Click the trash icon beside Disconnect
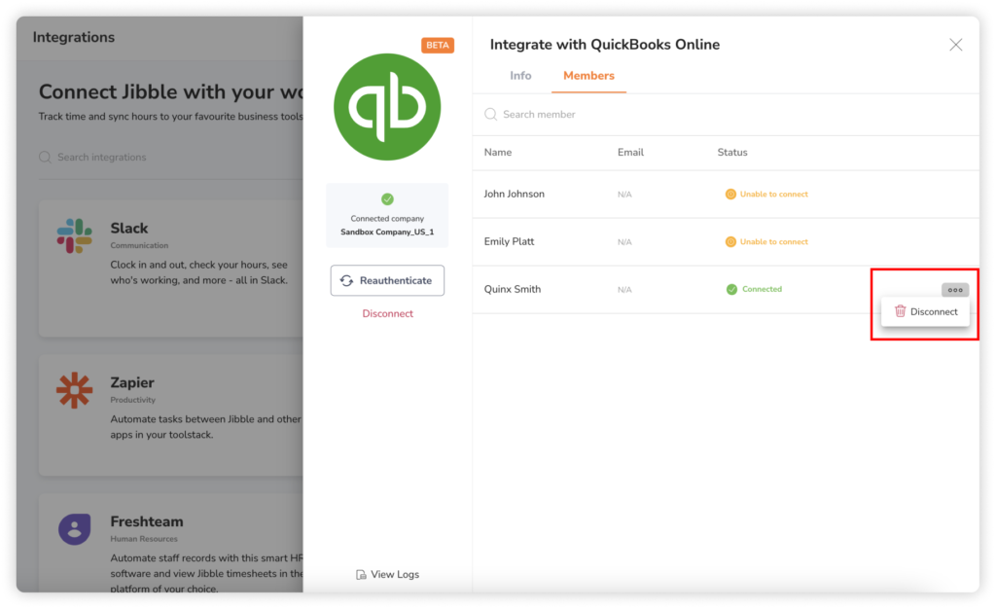The width and height of the screenshot is (996, 609). [x=900, y=311]
